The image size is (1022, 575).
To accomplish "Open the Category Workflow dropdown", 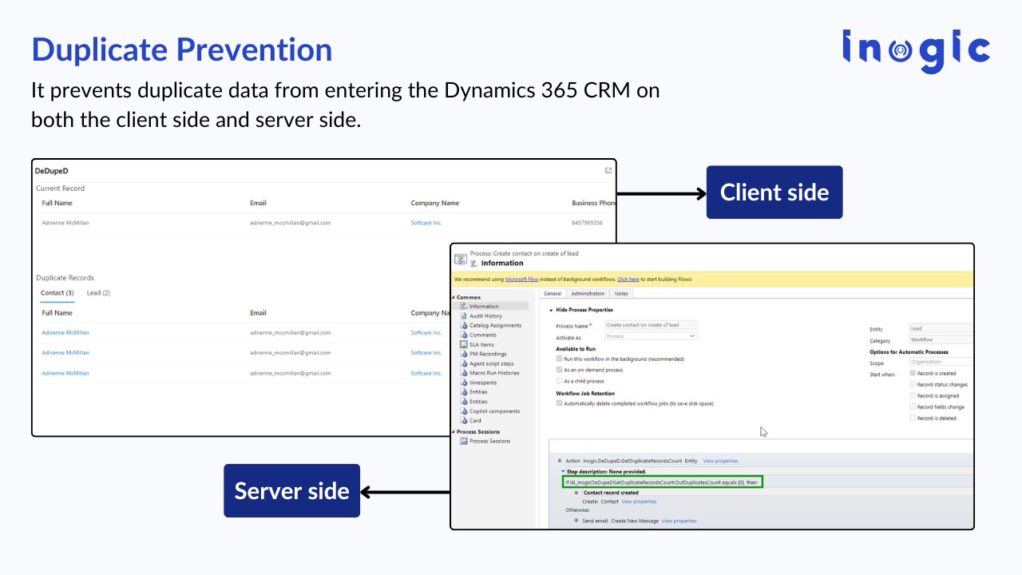I will tap(941, 340).
